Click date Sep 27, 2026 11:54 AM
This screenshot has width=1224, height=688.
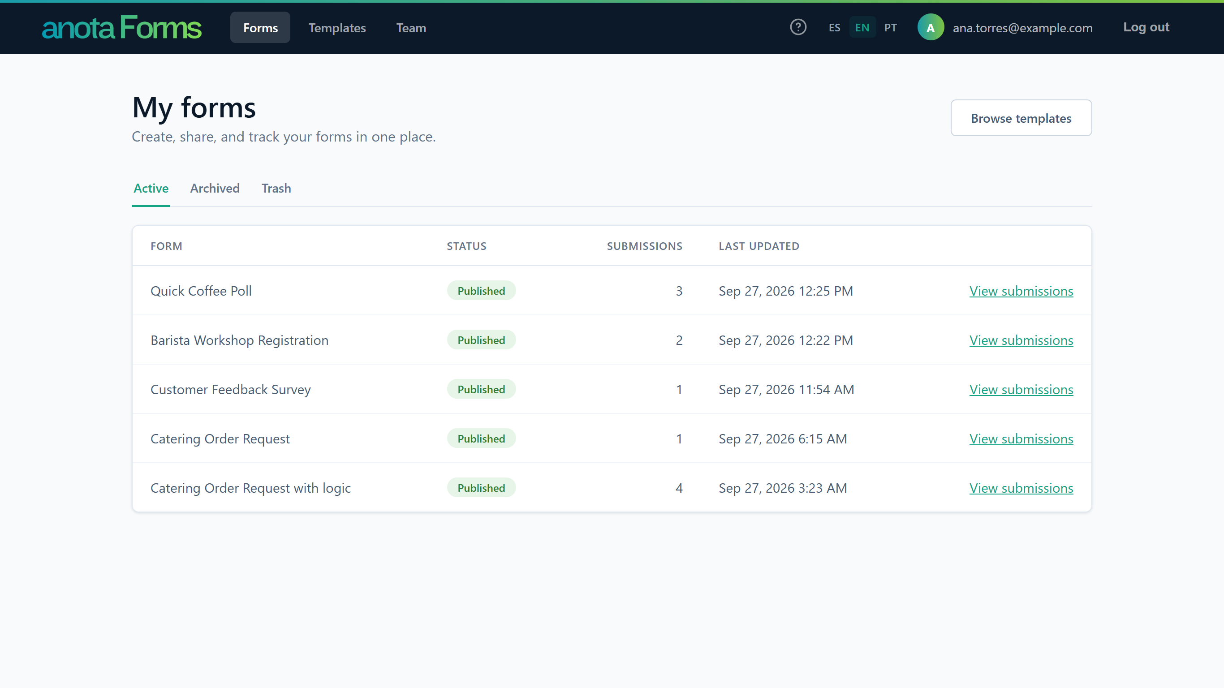(786, 389)
